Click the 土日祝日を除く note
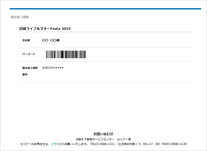207x151 pixels. pyautogui.click(x=127, y=144)
